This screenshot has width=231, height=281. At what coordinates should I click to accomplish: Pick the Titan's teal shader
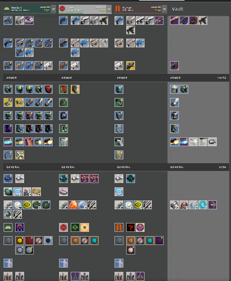[x=94, y=241]
